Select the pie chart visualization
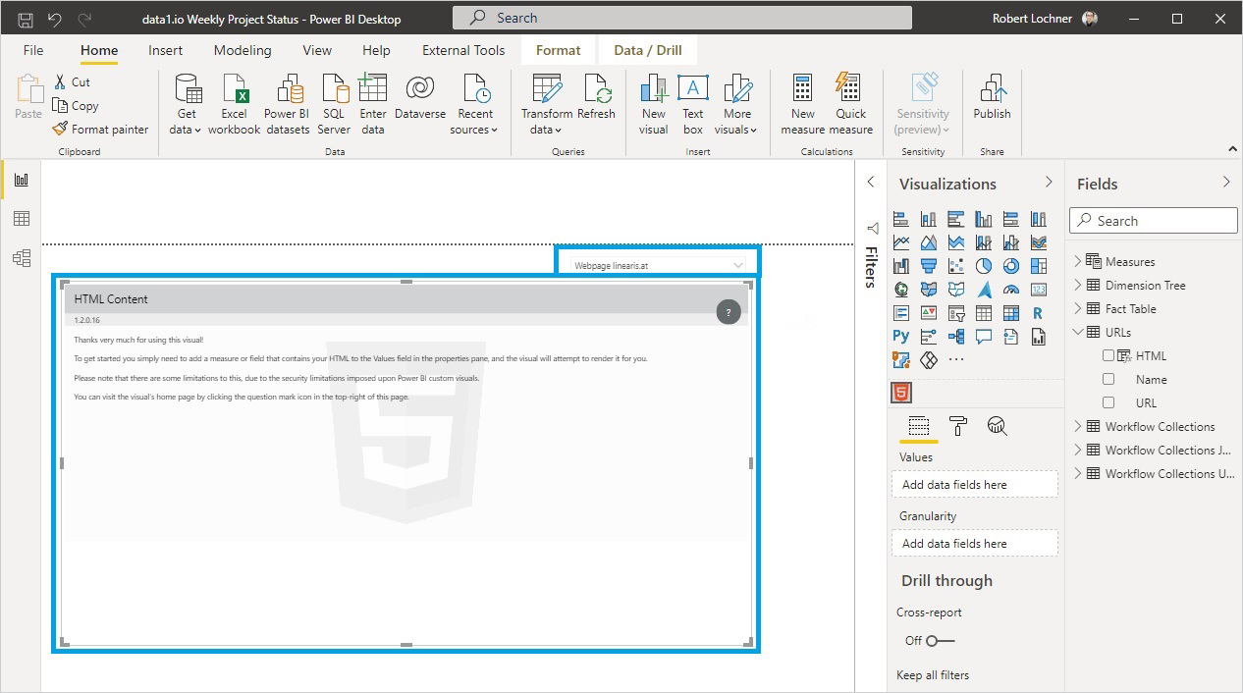1243x693 pixels. click(983, 265)
